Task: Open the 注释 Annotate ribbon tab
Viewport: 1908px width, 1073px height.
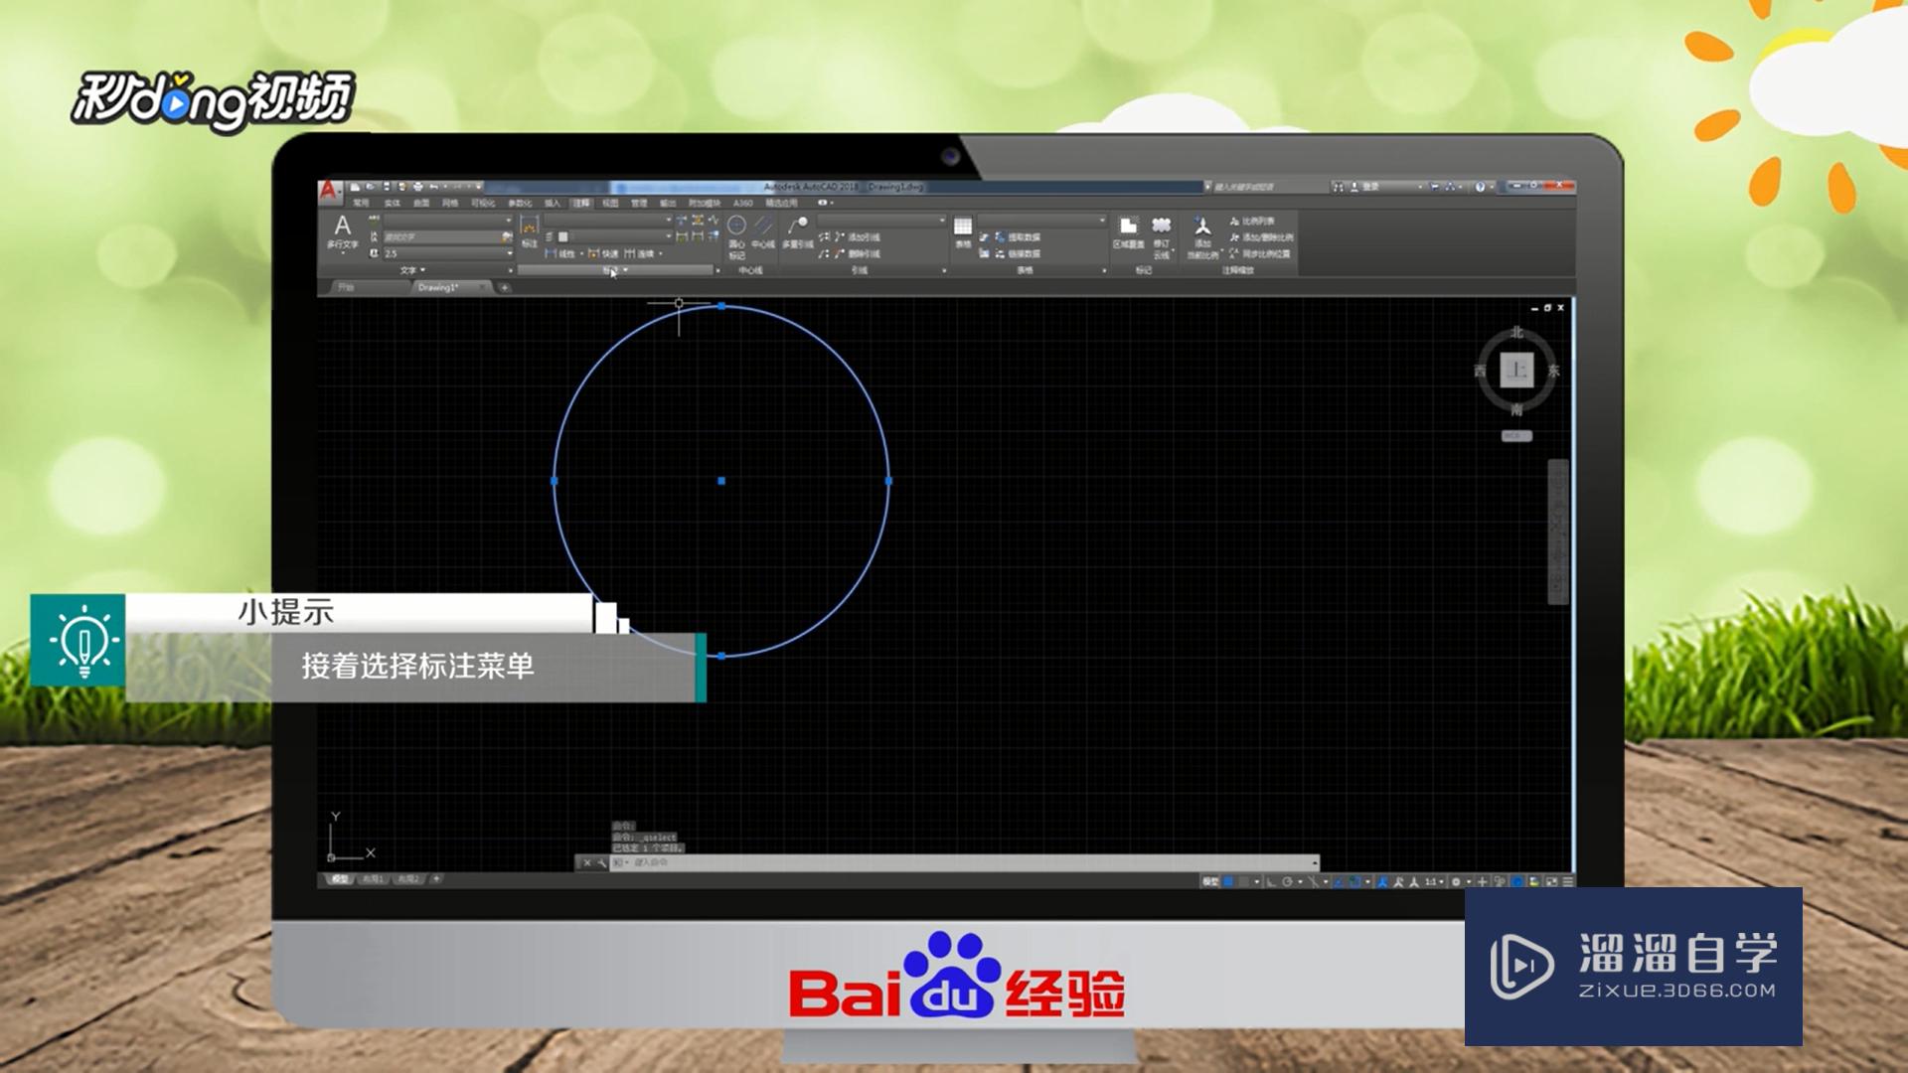Action: click(x=581, y=203)
